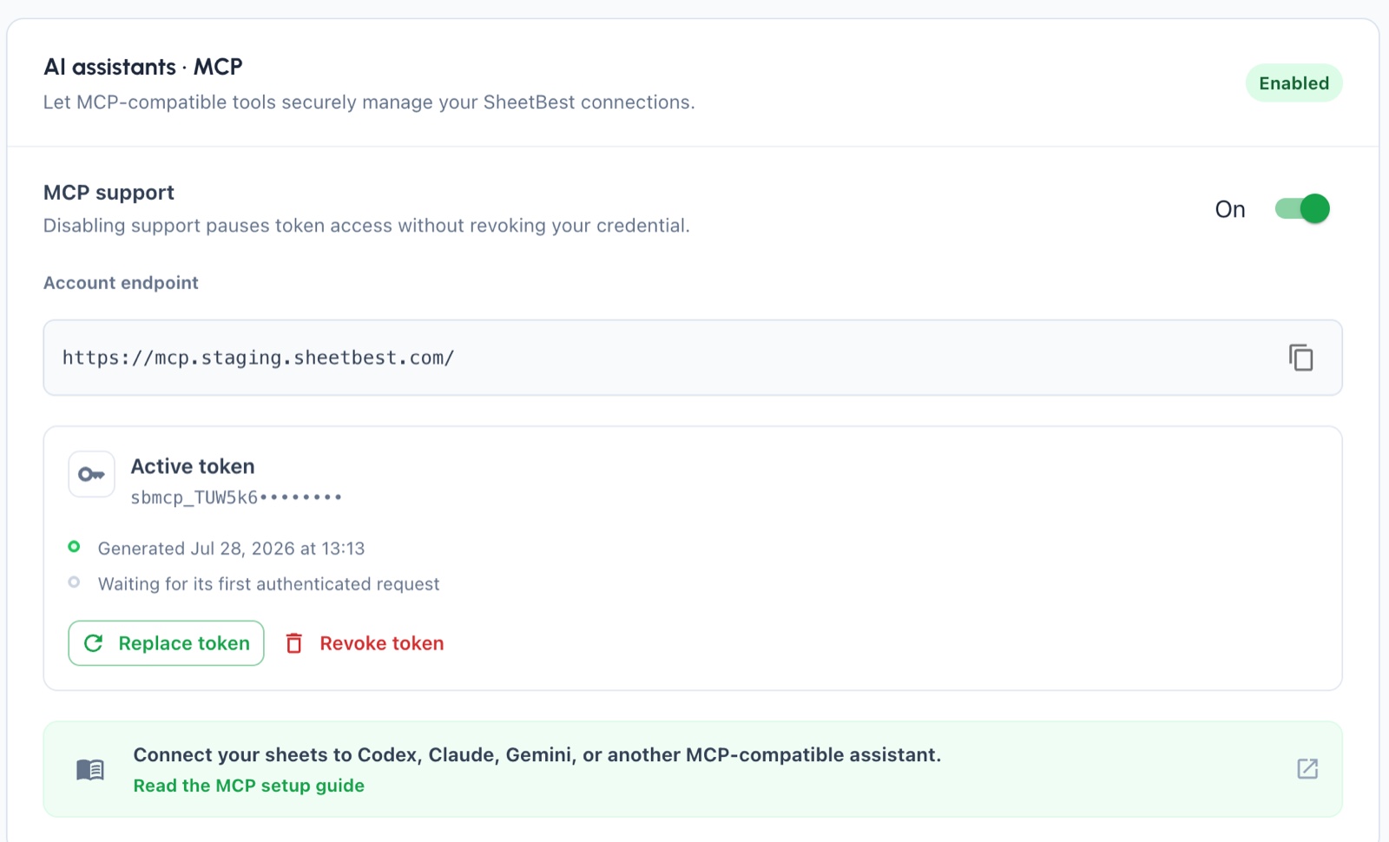Select the endpoint URL field

(x=693, y=358)
